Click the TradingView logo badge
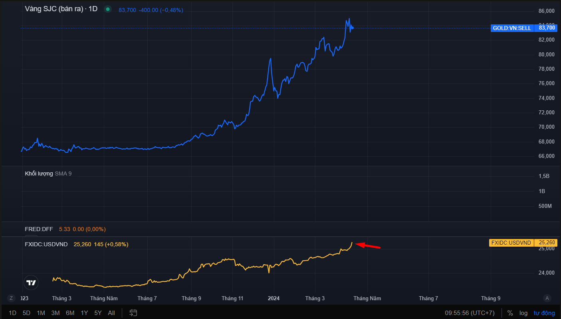This screenshot has height=319, width=561. pos(31,283)
